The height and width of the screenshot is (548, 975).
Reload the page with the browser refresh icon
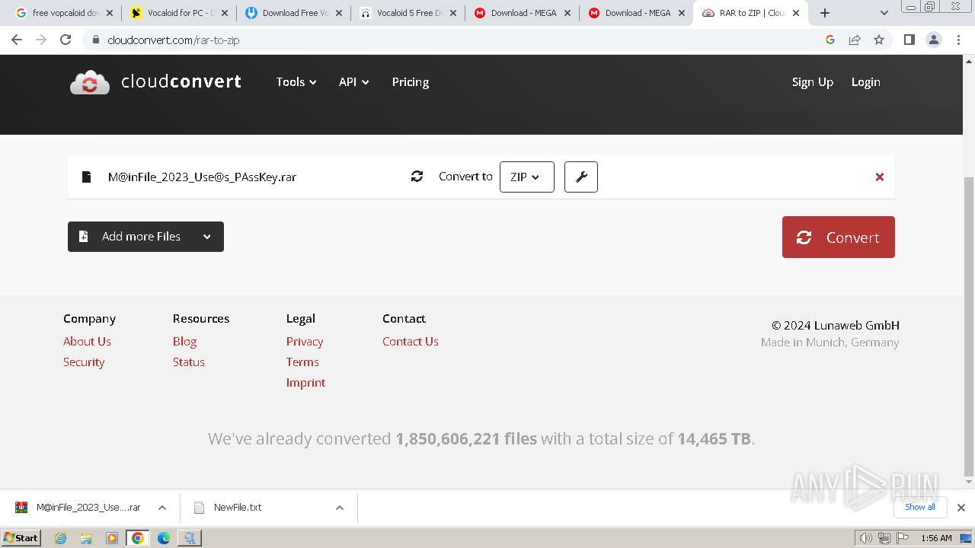(66, 40)
